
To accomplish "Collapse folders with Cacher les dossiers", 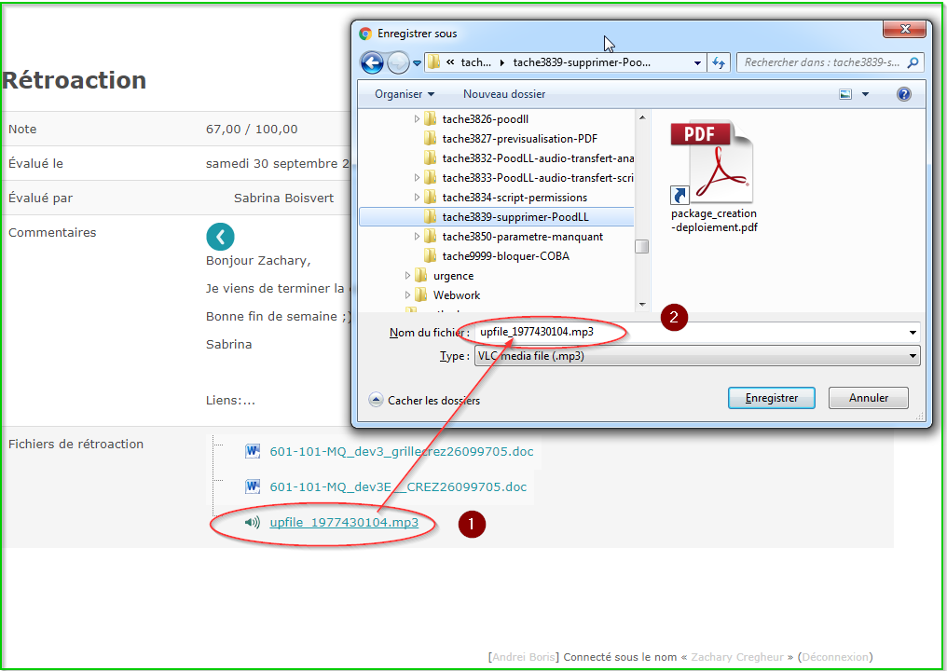I will [x=426, y=401].
